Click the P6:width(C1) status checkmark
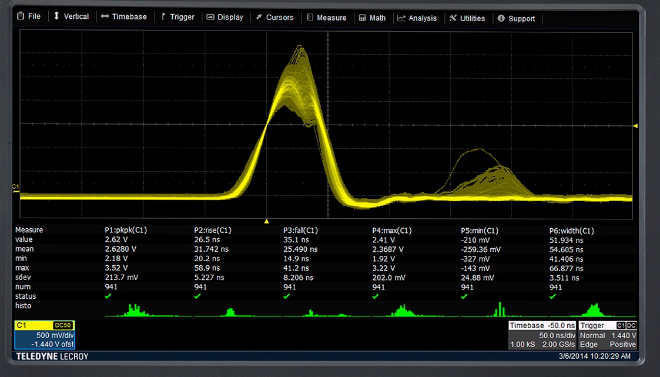The height and width of the screenshot is (377, 660). [552, 296]
